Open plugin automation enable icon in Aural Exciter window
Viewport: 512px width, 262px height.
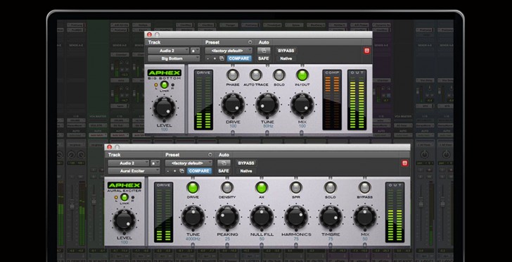(x=224, y=163)
